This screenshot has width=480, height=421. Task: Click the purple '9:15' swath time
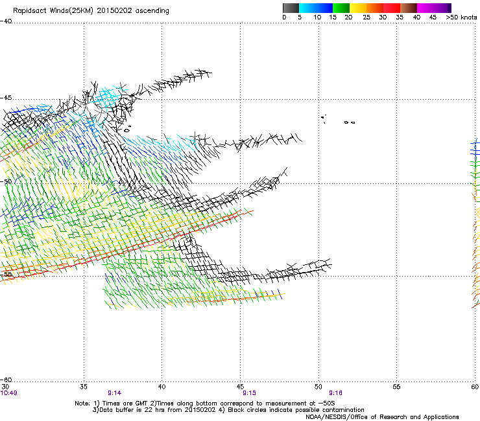click(250, 393)
